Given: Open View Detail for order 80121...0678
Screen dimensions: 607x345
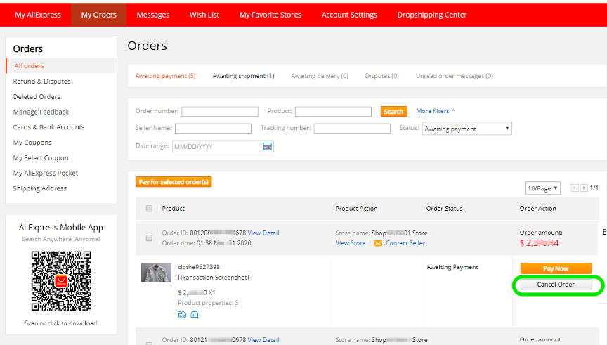Looking at the screenshot, I should point(263,339).
